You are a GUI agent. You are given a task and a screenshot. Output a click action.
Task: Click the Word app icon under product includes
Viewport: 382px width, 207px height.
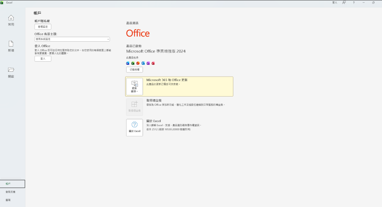click(128, 63)
